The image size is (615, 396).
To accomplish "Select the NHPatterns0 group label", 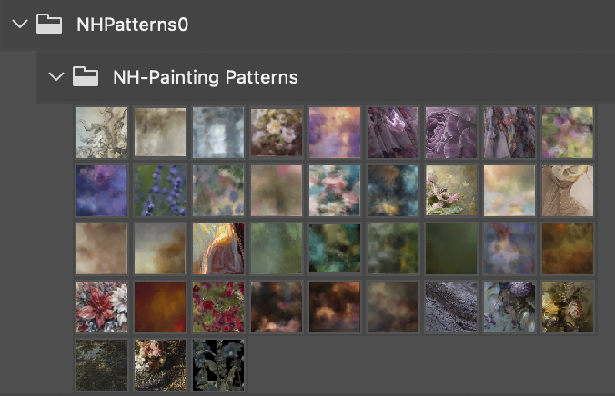I will click(132, 25).
